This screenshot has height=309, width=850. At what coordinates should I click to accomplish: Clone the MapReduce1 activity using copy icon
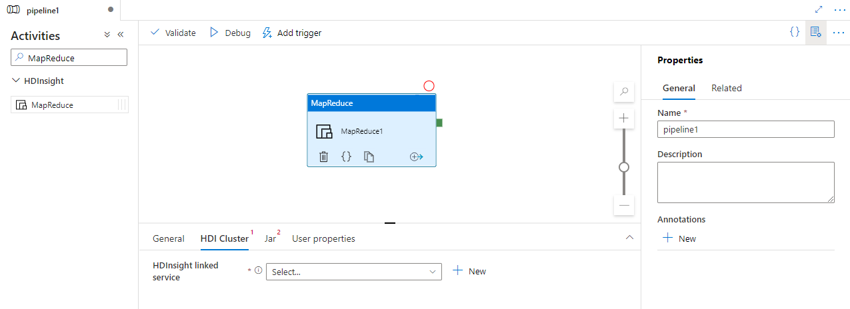click(369, 156)
